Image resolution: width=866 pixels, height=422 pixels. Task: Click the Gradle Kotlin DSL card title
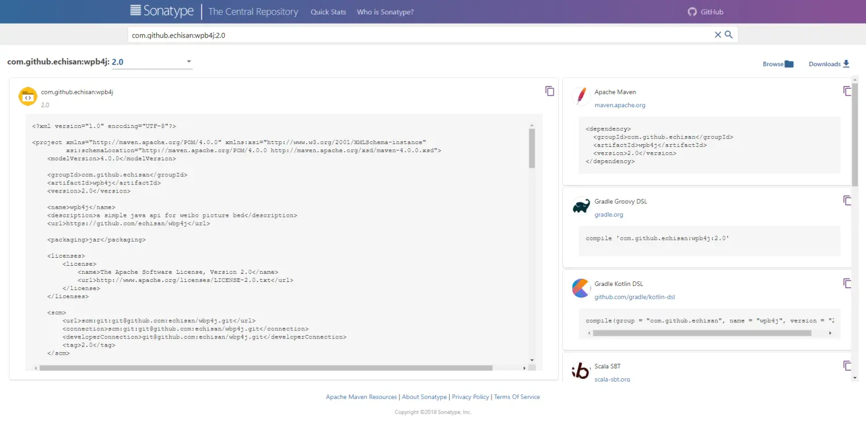click(x=619, y=284)
